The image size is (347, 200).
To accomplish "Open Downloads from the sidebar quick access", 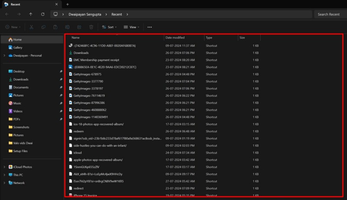I will click(20, 79).
